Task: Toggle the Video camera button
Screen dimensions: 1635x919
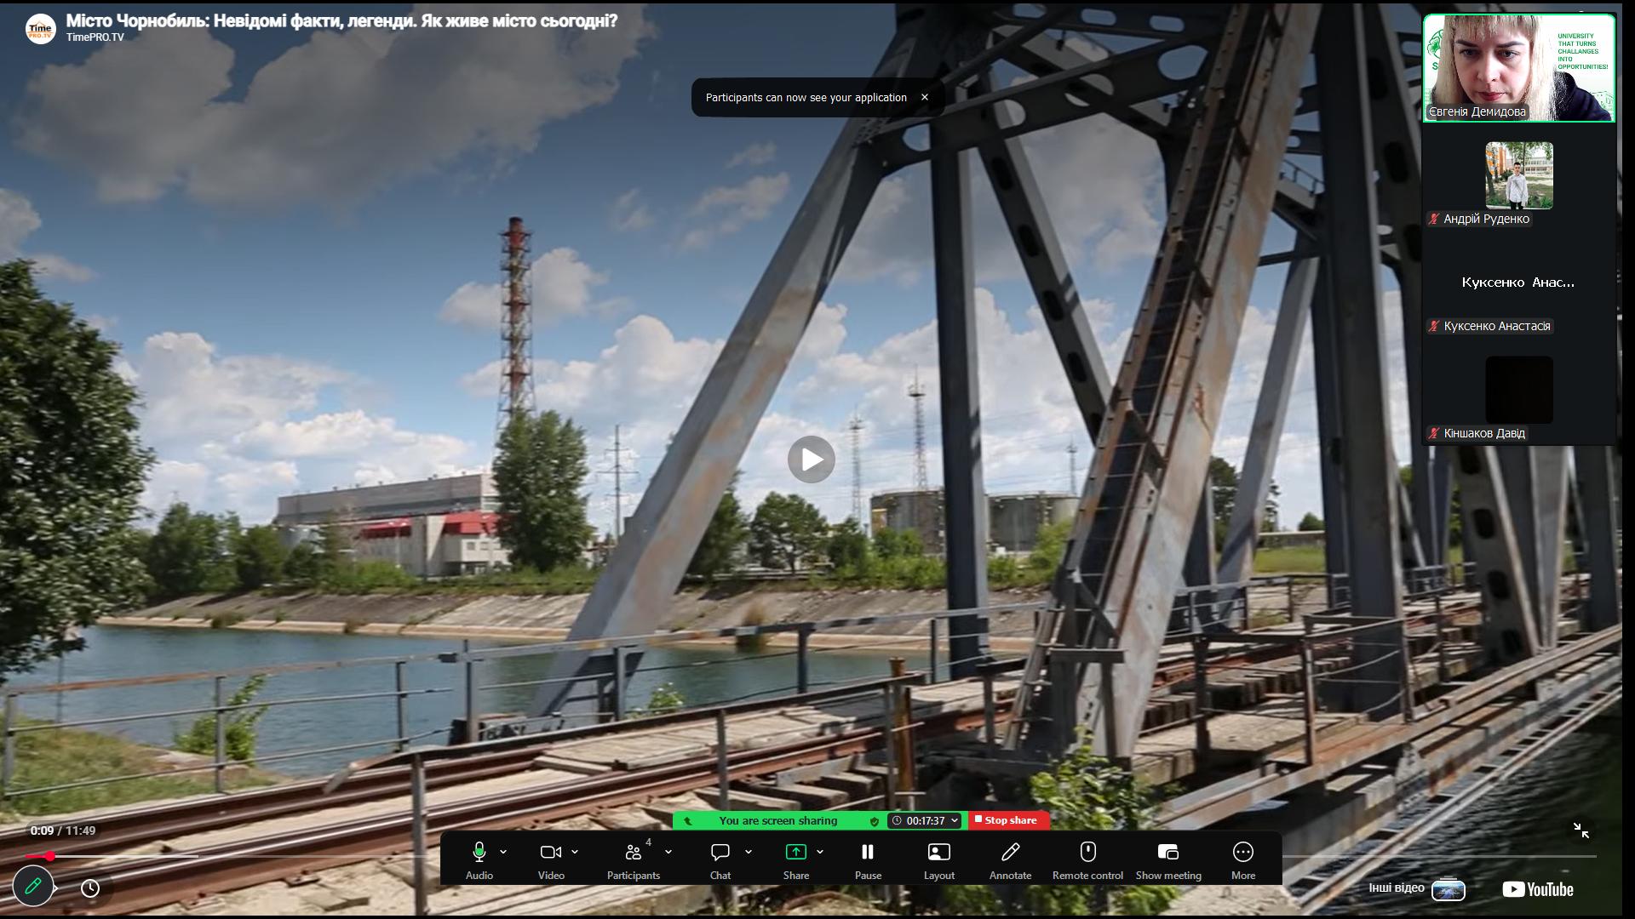Action: tap(550, 853)
